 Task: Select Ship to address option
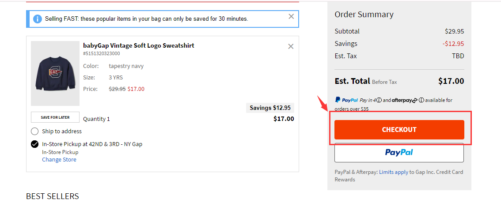(x=34, y=131)
